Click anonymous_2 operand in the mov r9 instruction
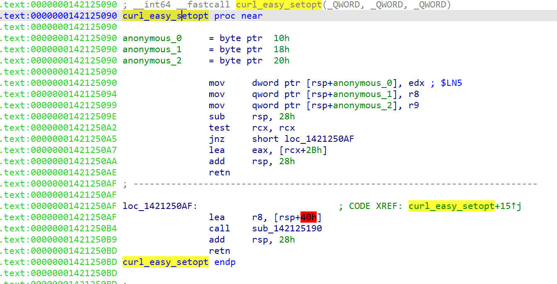The height and width of the screenshot is (284, 557). tap(363, 105)
